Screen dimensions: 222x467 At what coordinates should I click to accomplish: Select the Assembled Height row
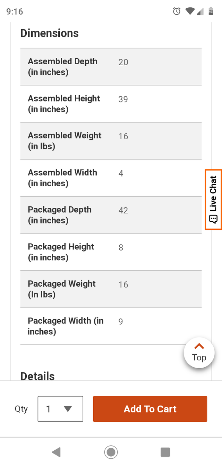click(x=111, y=104)
